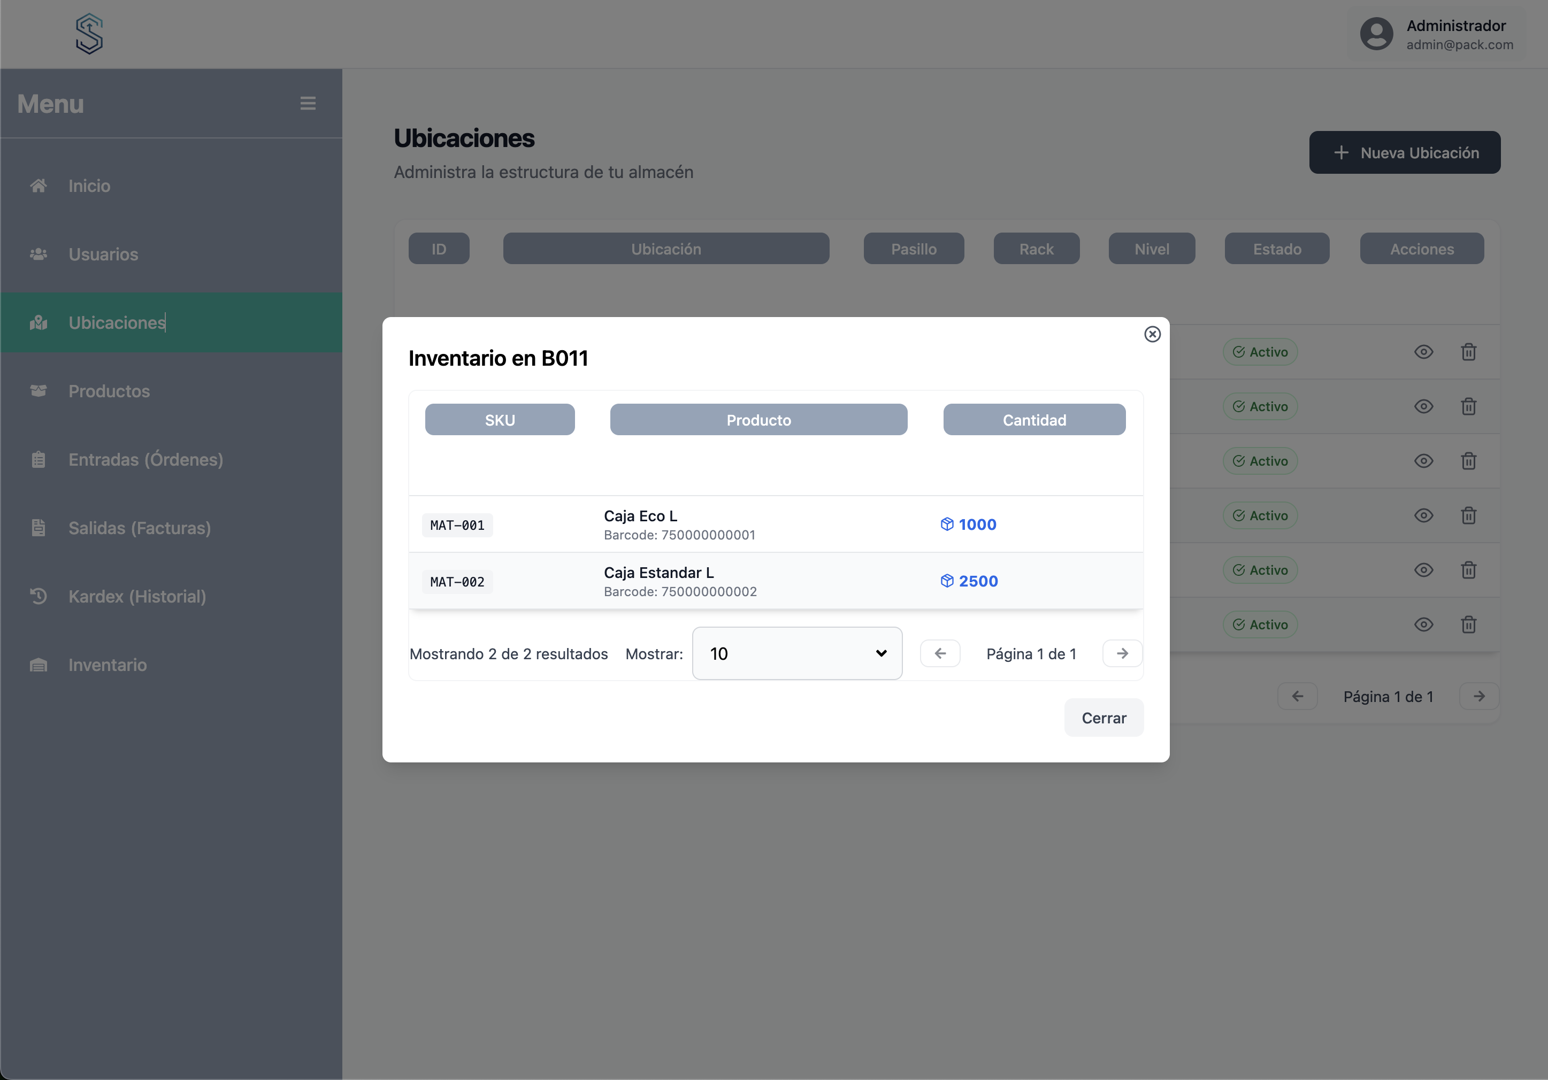
Task: Select the MAT-002 SKU badge
Action: point(457,581)
